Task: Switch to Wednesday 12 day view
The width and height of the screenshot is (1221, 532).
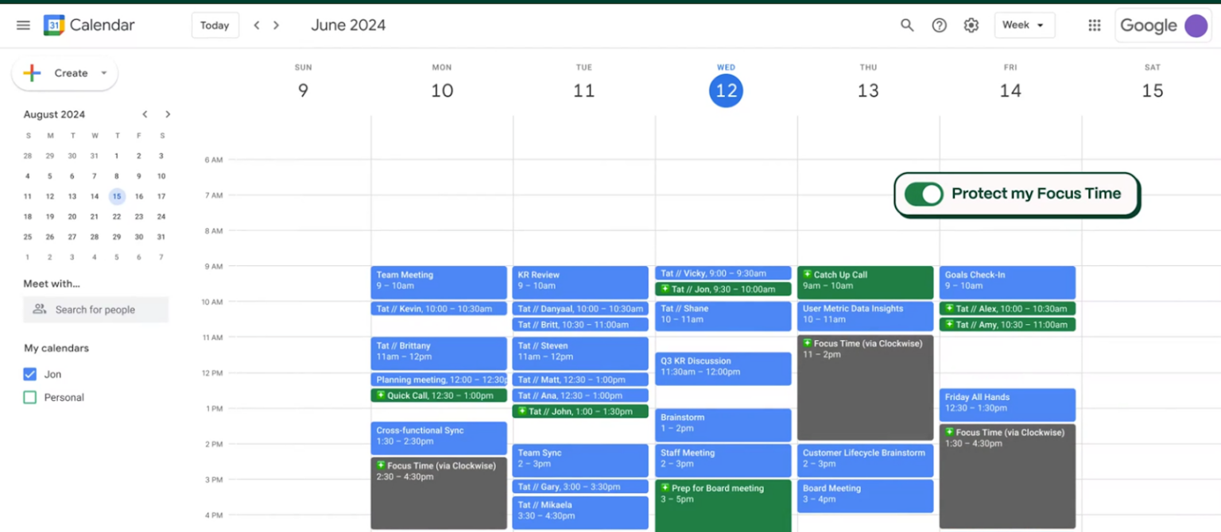Action: (725, 90)
